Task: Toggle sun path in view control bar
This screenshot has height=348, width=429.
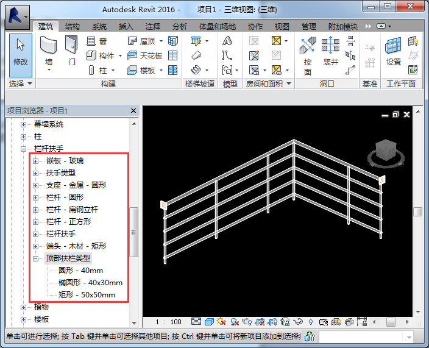Action: (x=221, y=322)
